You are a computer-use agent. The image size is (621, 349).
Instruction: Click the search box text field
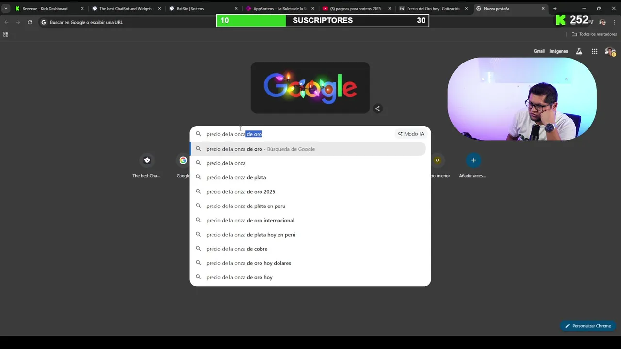pos(298,134)
